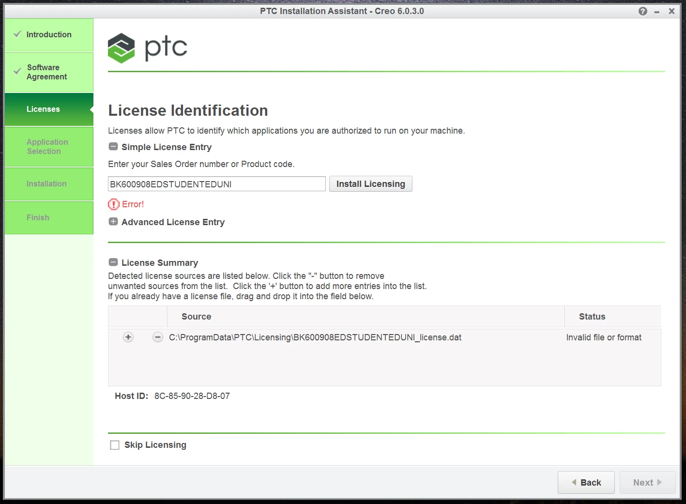Click the Install Licensing button
The height and width of the screenshot is (504, 686).
coord(371,184)
